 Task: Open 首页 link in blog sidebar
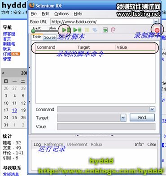(7, 39)
